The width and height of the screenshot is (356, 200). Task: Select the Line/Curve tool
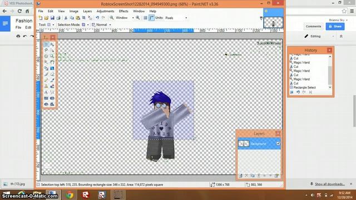pyautogui.click(x=52, y=92)
